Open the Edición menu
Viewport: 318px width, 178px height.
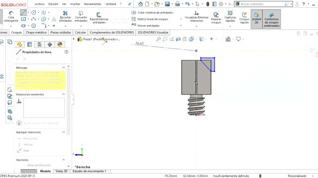pyautogui.click(x=53, y=4)
